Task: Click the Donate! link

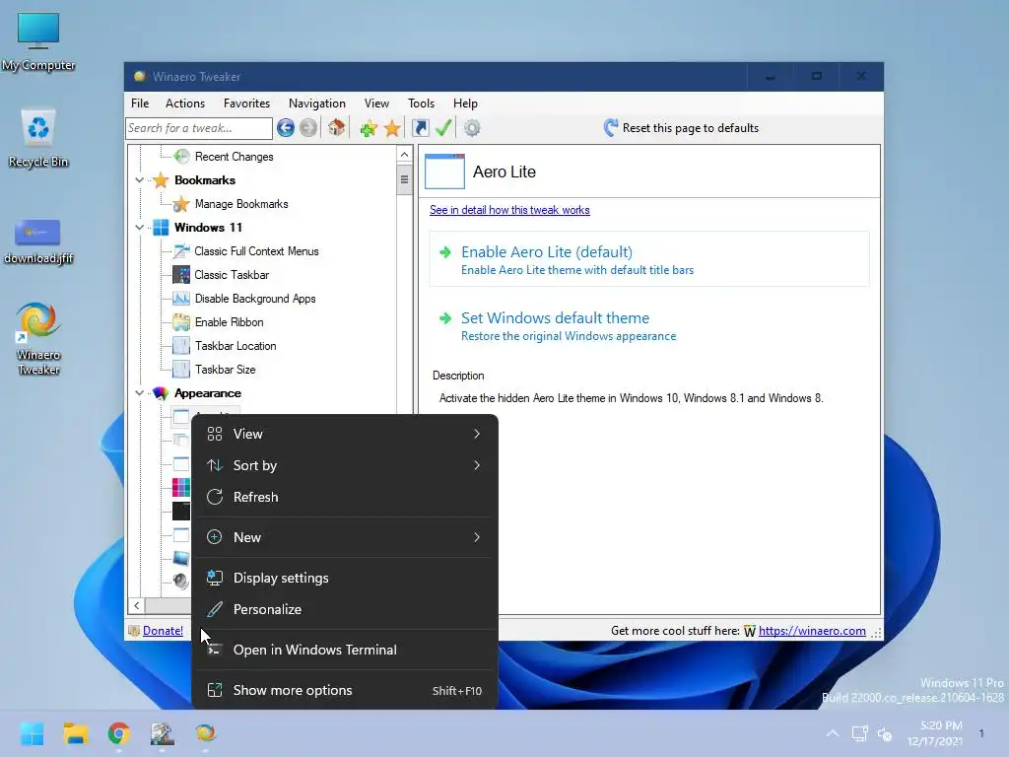Action: click(x=163, y=631)
